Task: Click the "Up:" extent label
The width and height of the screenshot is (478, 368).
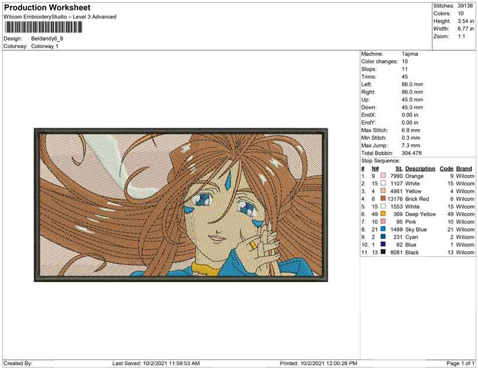Action: pyautogui.click(x=365, y=100)
